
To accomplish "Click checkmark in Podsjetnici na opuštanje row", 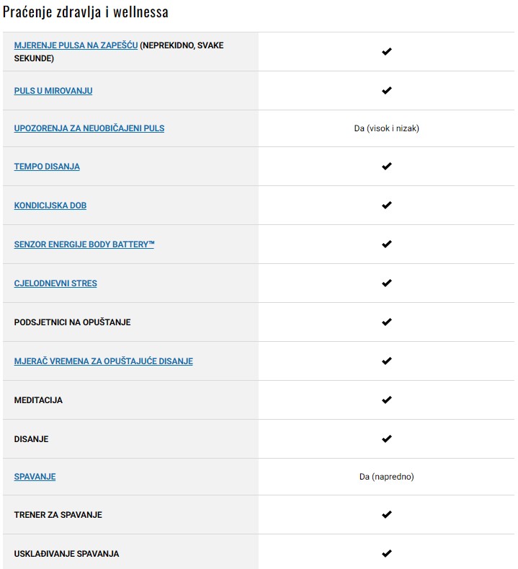I will coord(387,322).
